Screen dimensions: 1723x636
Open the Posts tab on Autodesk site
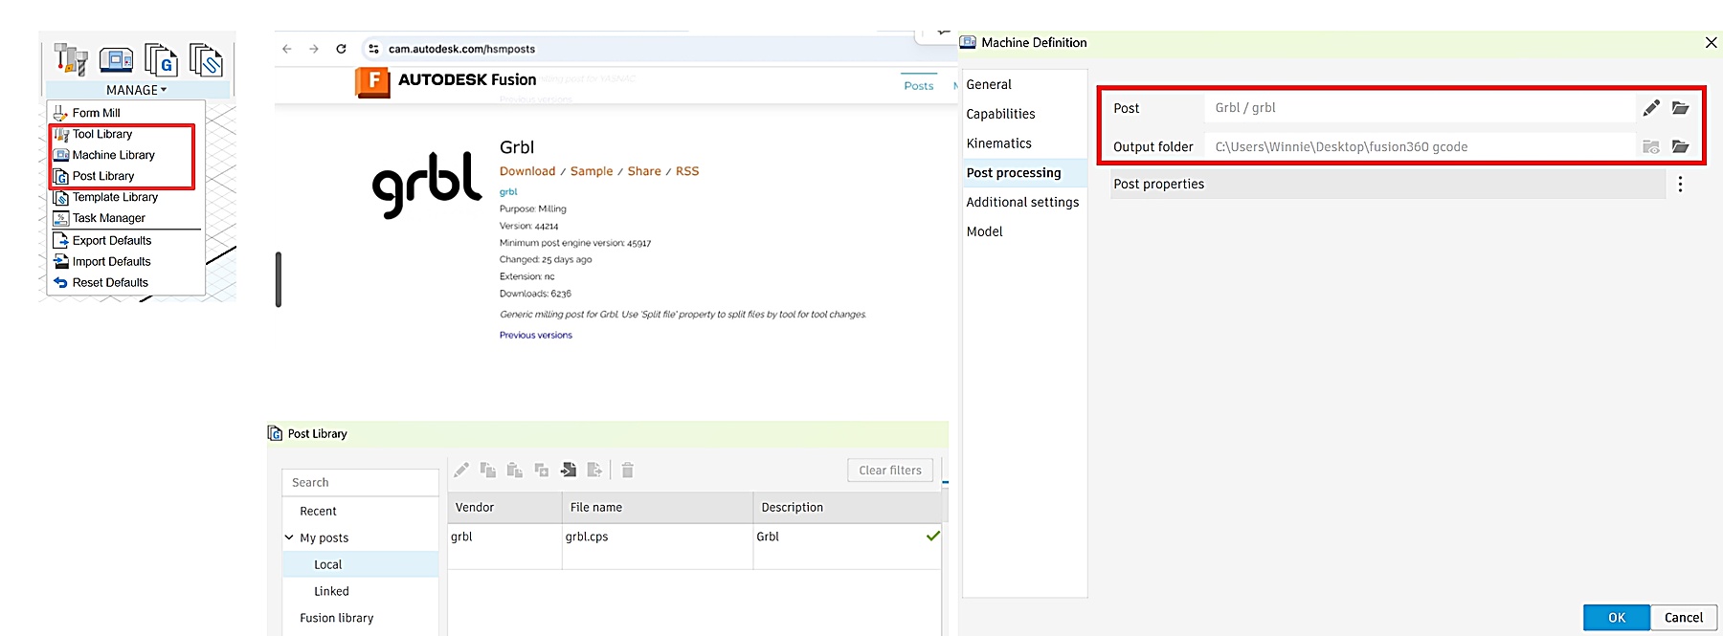pyautogui.click(x=919, y=85)
